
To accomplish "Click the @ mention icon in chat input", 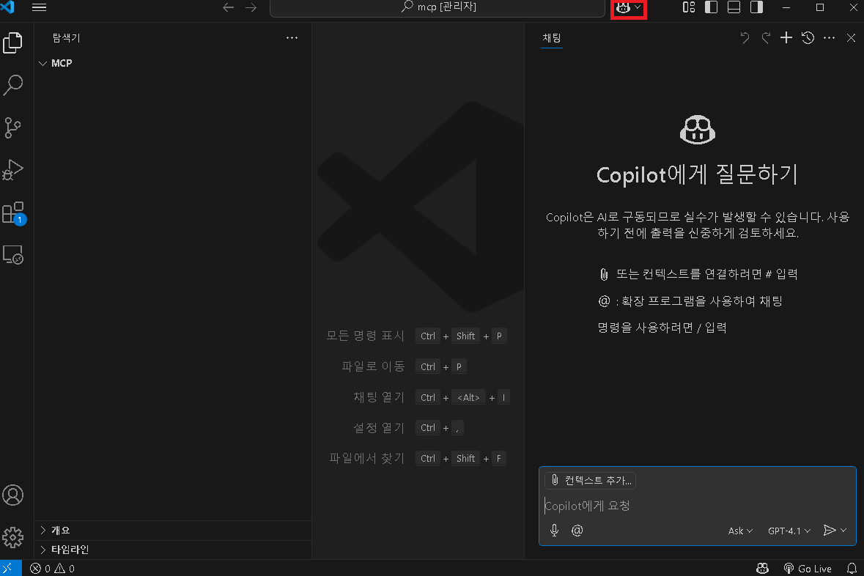I will (x=577, y=531).
